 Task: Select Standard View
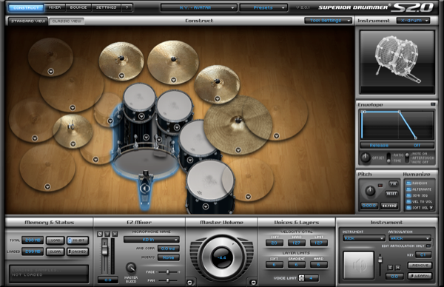pos(28,21)
